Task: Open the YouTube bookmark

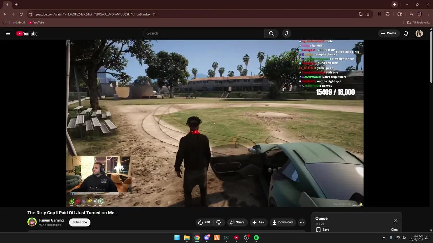Action: pyautogui.click(x=36, y=22)
